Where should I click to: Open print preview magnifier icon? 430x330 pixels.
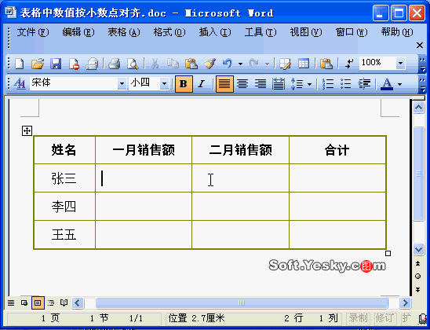133,64
